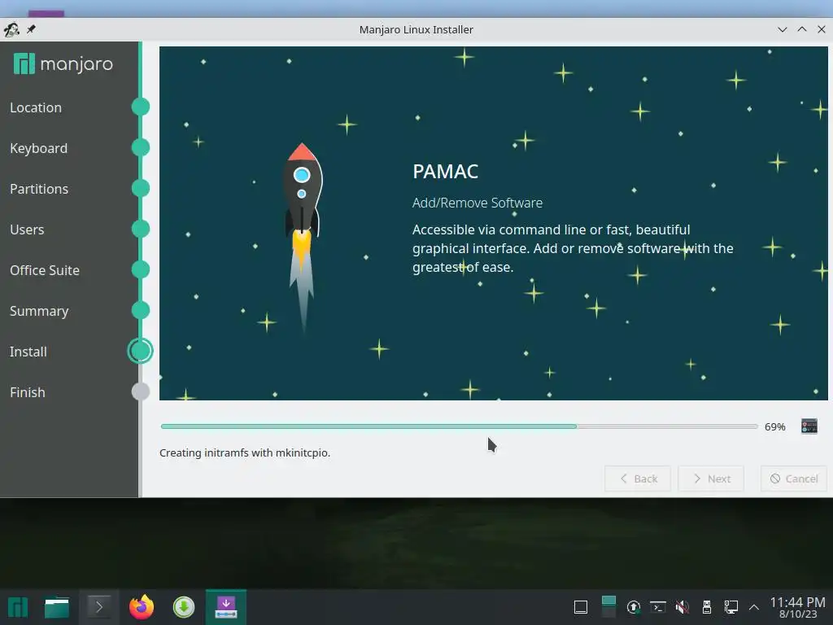Launch the Konsole terminal from taskbar
833x625 pixels.
[98, 607]
